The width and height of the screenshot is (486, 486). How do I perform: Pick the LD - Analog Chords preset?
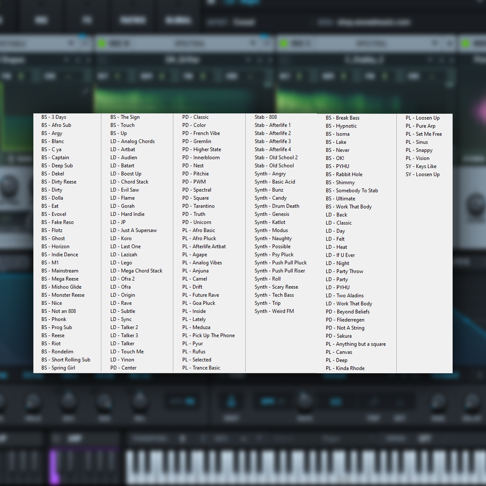coord(132,141)
